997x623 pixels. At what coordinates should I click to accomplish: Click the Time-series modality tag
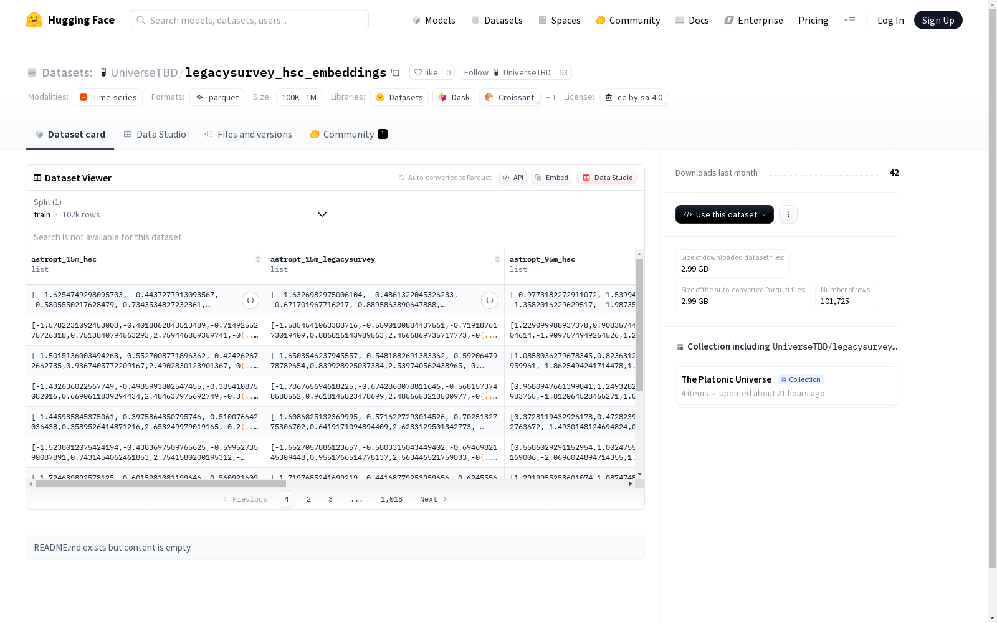click(108, 97)
